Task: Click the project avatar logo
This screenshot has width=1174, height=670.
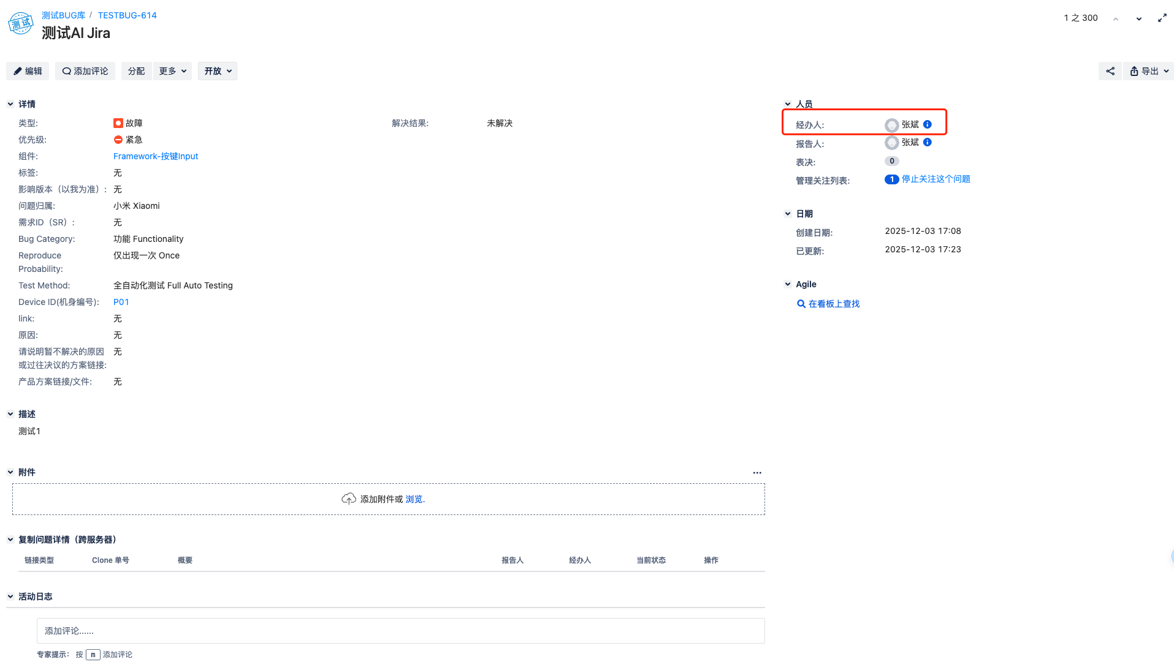Action: (20, 23)
